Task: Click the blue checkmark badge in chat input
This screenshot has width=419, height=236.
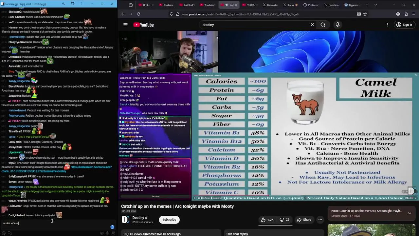Action: 112,227
